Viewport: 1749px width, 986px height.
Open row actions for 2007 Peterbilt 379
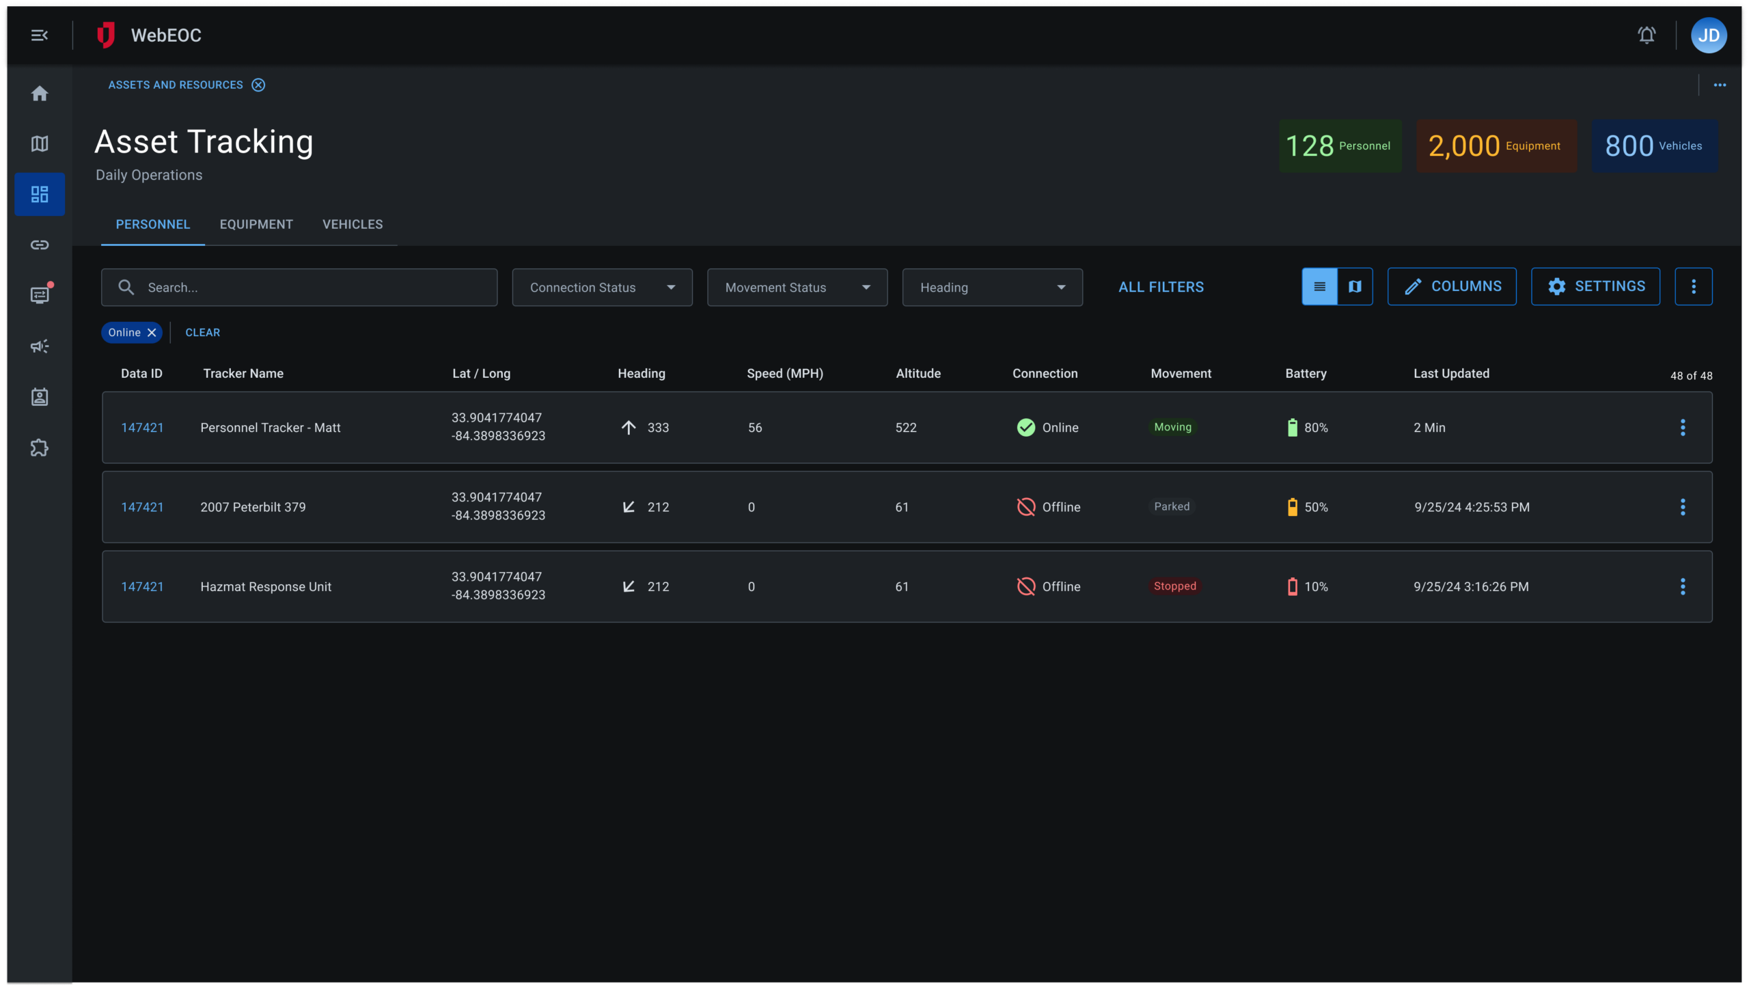click(1683, 507)
